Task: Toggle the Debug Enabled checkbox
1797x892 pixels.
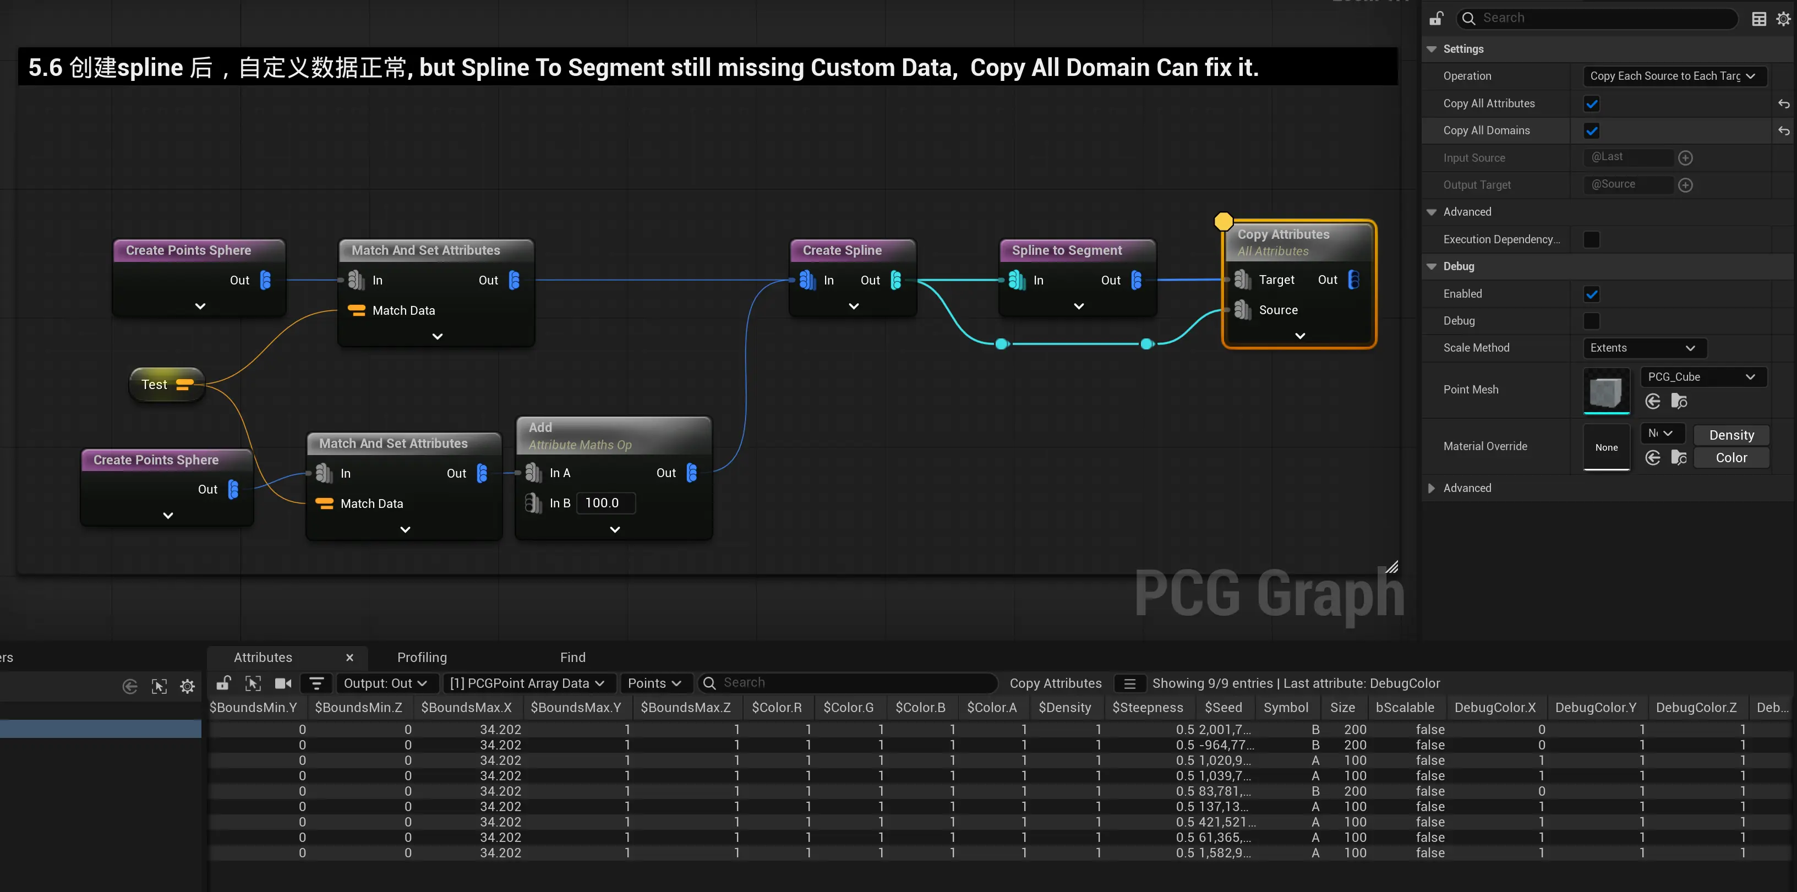Action: tap(1591, 294)
